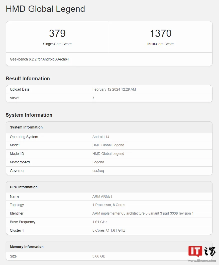The image size is (219, 265).
Task: Click the HMD Global Legend page title
Action: pyautogui.click(x=45, y=9)
